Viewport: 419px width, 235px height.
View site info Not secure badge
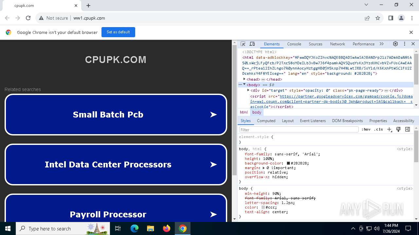point(53,18)
